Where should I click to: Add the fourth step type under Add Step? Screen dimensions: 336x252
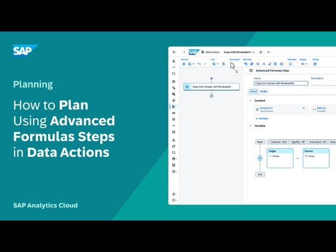264,64
